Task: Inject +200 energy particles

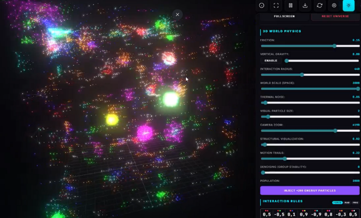Action: coord(310,191)
